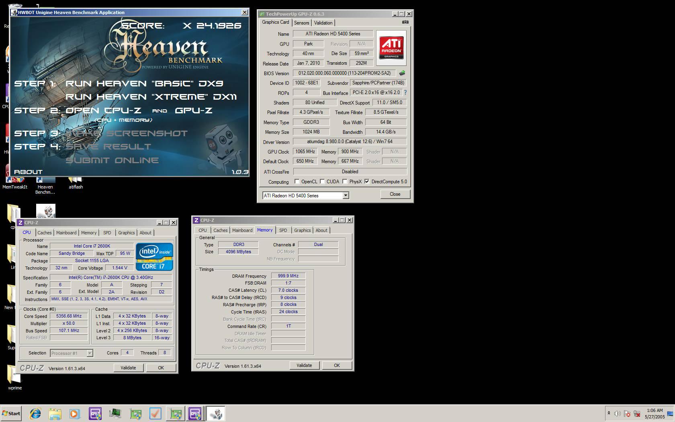Click the Multiplier x 50.0 value
The width and height of the screenshot is (675, 422).
69,323
